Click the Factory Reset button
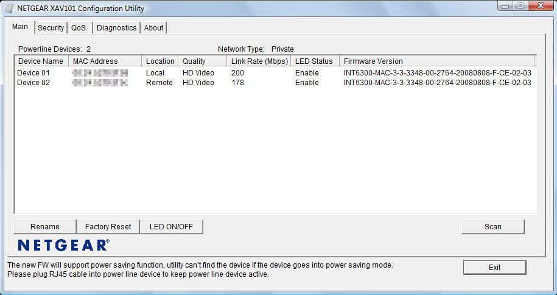This screenshot has width=557, height=295. [108, 227]
